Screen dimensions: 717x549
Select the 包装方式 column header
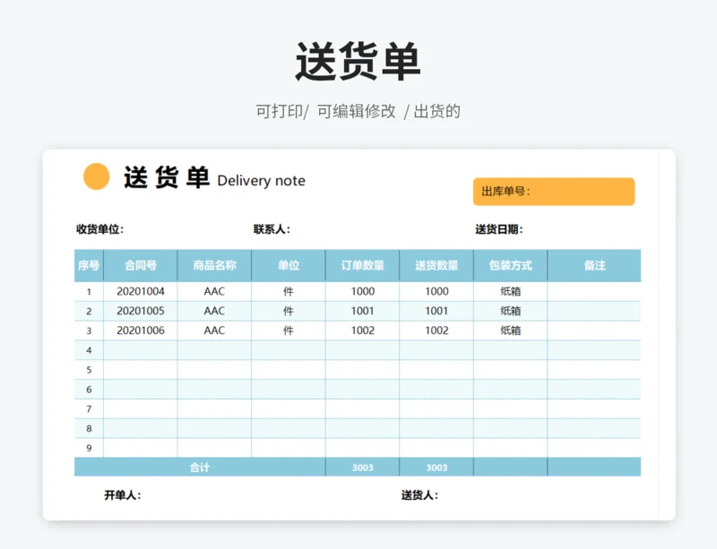pos(510,265)
